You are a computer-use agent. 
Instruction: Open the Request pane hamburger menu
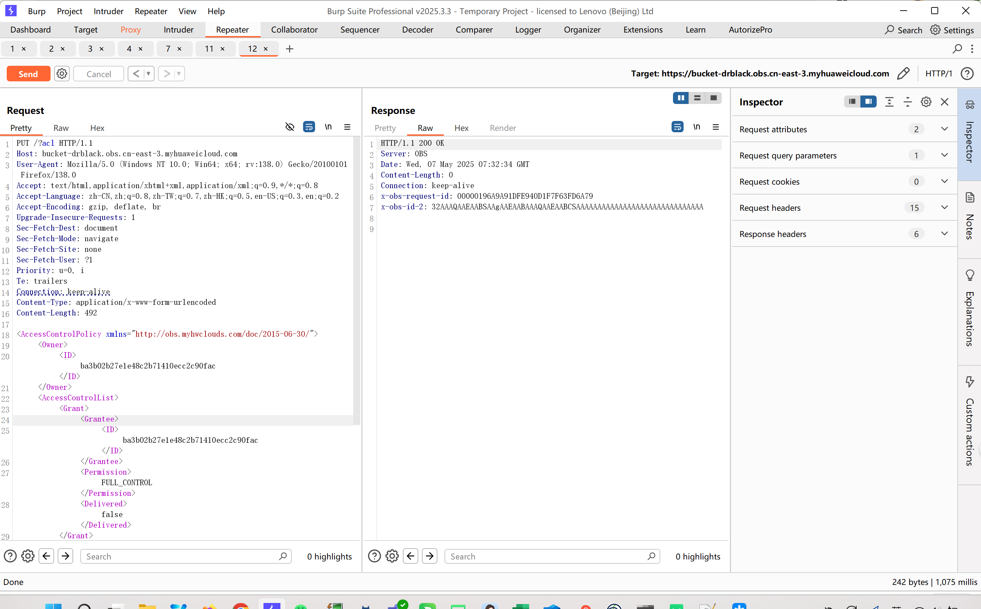point(347,127)
